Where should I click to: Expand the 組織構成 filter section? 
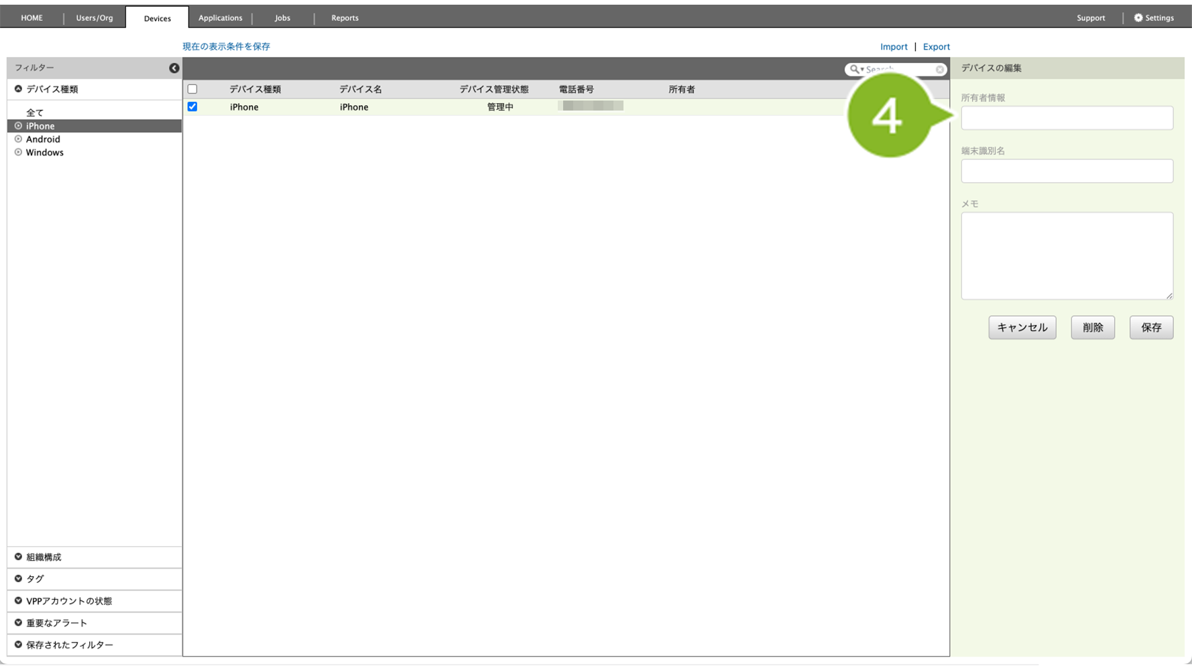[x=19, y=557]
